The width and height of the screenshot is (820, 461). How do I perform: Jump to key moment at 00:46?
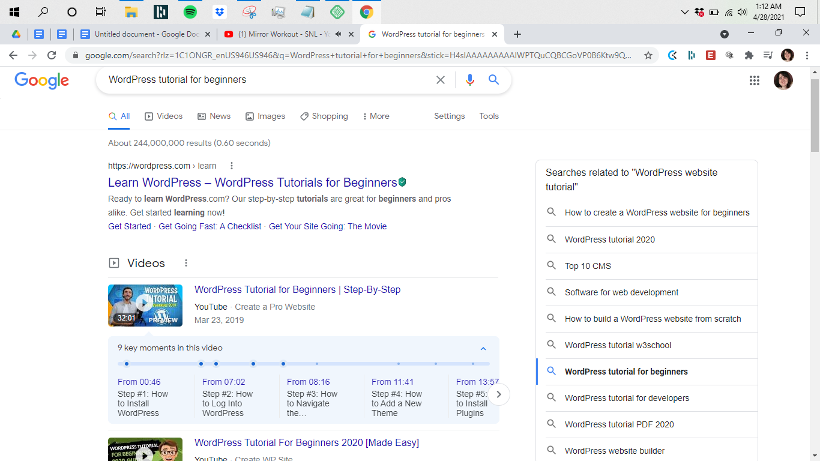139,382
